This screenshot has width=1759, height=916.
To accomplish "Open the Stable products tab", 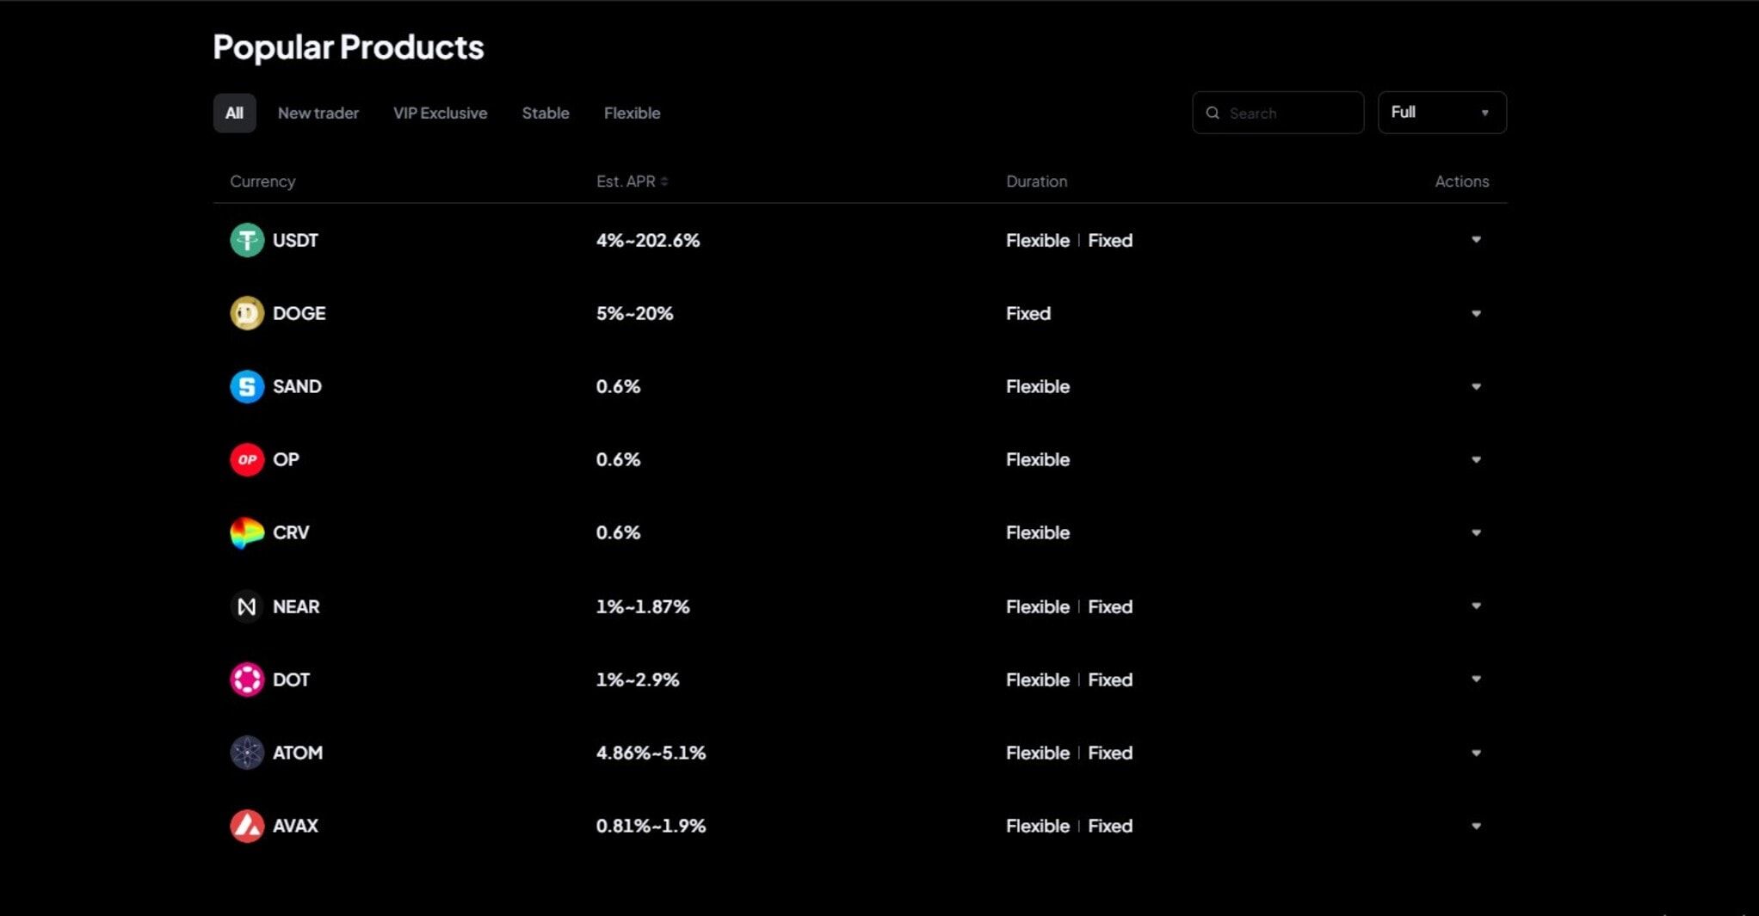I will pos(546,114).
